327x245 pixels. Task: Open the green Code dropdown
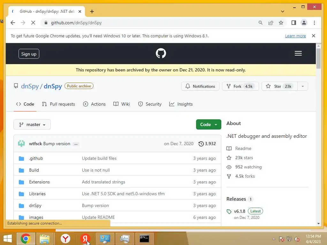209,124
